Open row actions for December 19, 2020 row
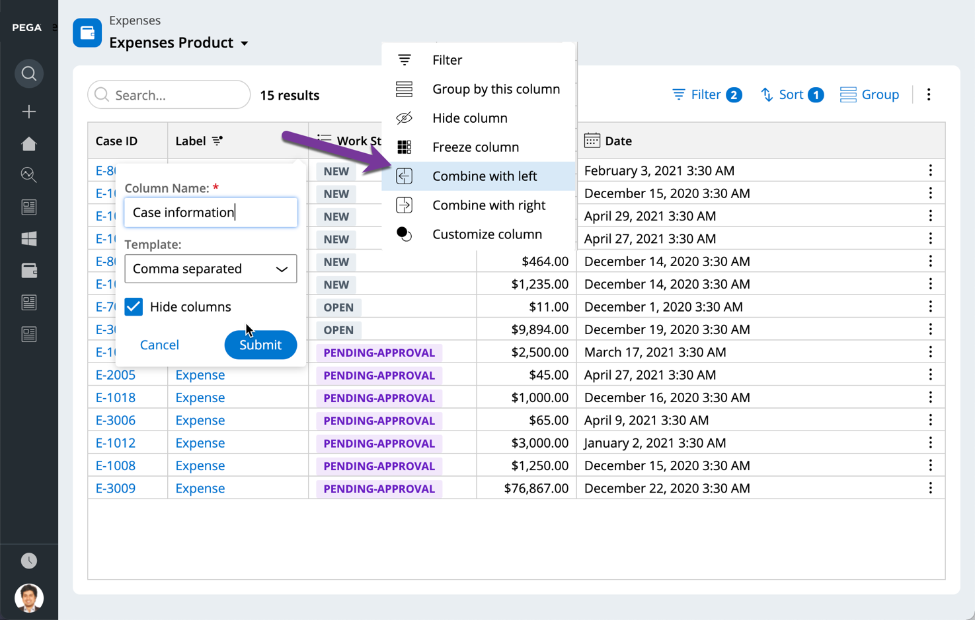 (x=930, y=329)
